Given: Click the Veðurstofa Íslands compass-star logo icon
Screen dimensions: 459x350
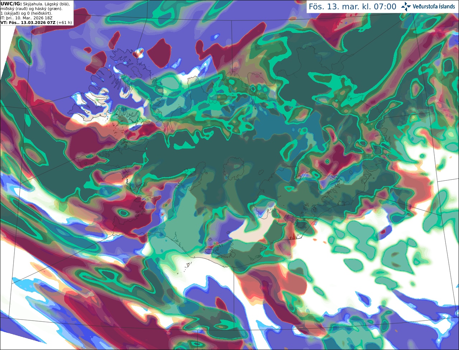Looking at the screenshot, I should [406, 6].
